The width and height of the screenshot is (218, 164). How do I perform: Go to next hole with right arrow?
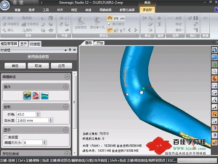tap(135, 30)
